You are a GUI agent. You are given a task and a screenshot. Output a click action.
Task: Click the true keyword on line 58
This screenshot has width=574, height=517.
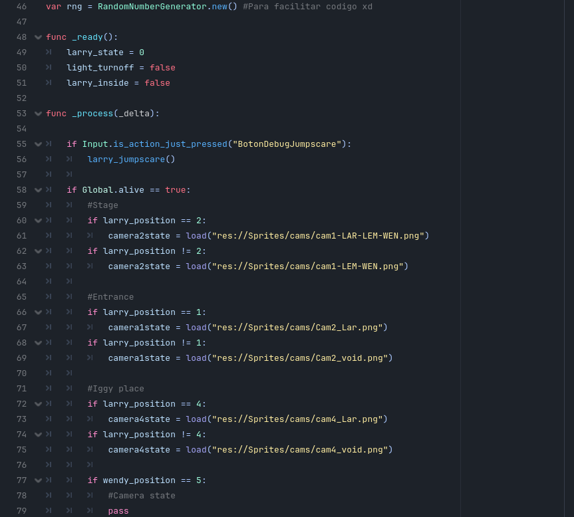pos(176,190)
